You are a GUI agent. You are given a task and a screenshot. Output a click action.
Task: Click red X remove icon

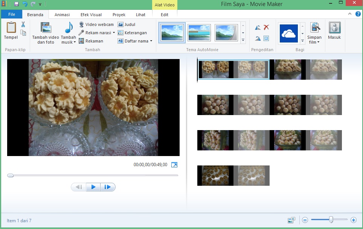pos(266,27)
